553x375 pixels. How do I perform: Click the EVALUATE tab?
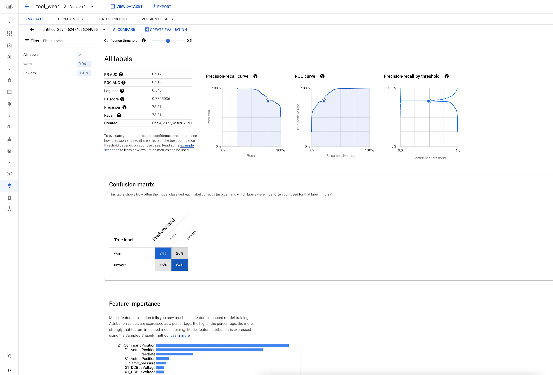click(35, 19)
